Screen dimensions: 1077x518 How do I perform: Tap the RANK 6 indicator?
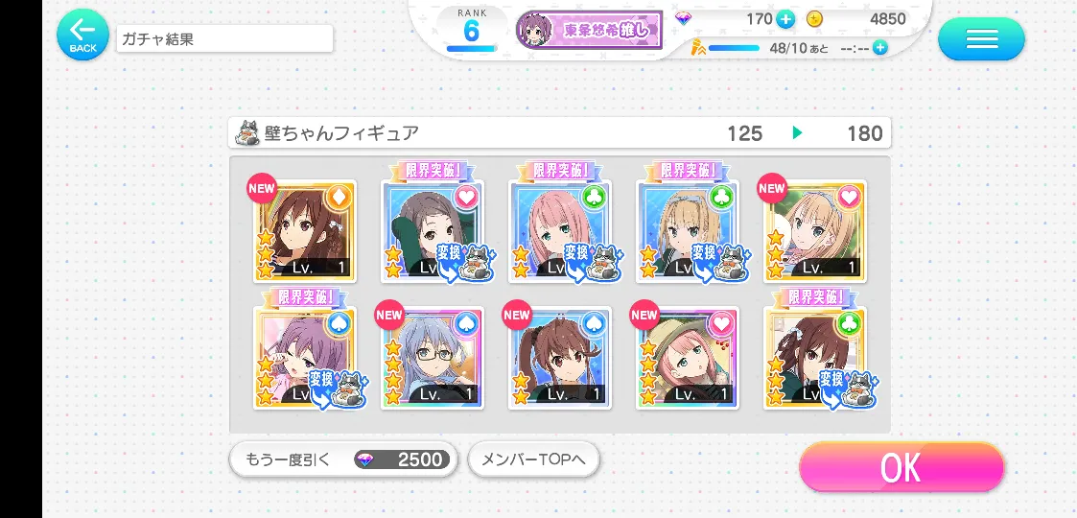[x=471, y=30]
